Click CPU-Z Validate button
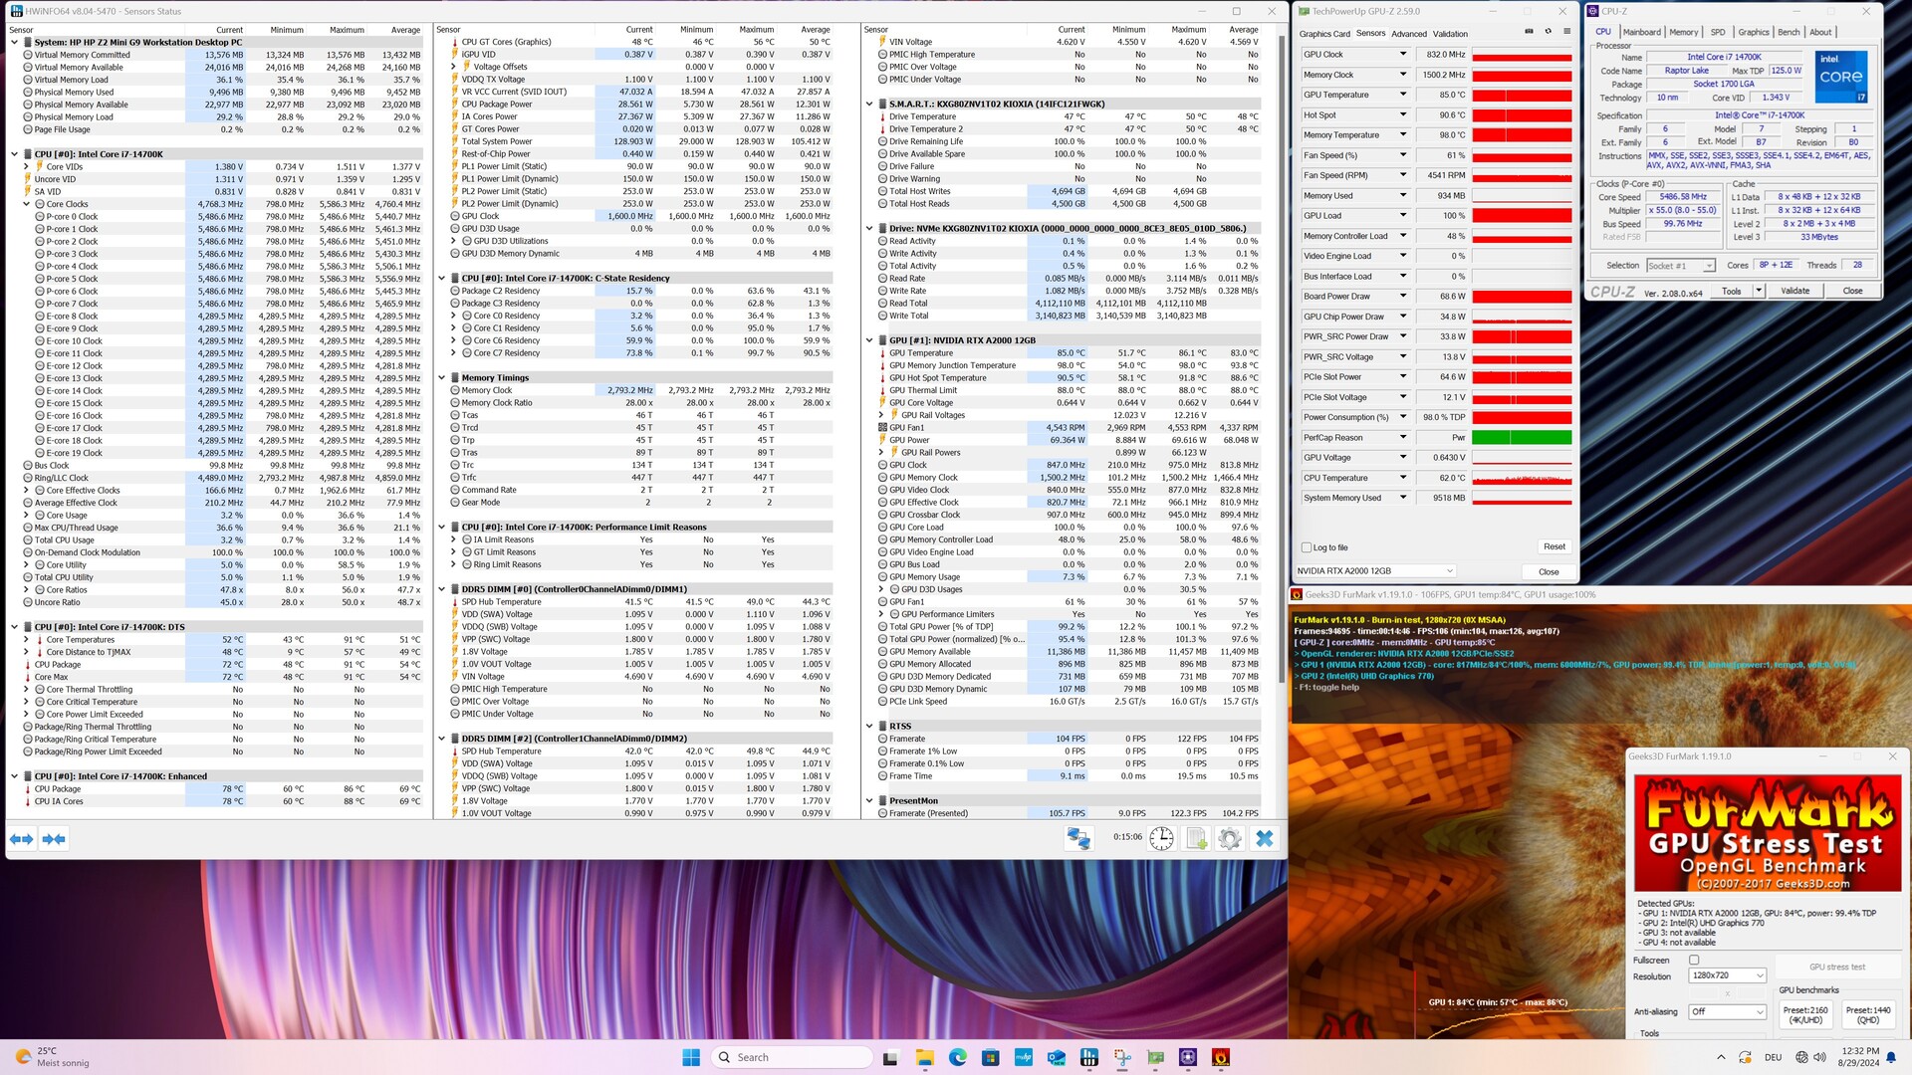1912x1075 pixels. [1794, 291]
